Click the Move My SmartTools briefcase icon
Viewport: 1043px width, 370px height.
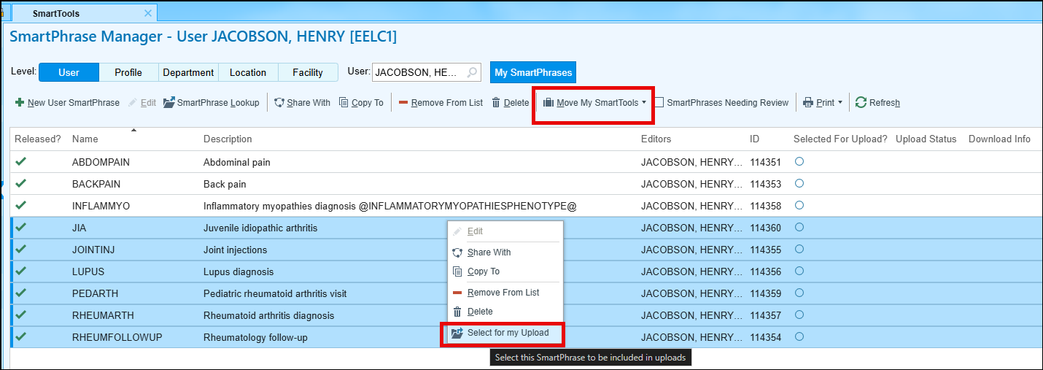pyautogui.click(x=548, y=103)
